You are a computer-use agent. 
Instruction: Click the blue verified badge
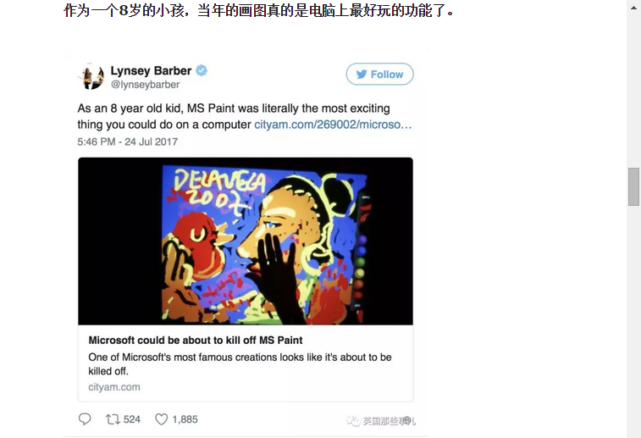click(x=202, y=70)
